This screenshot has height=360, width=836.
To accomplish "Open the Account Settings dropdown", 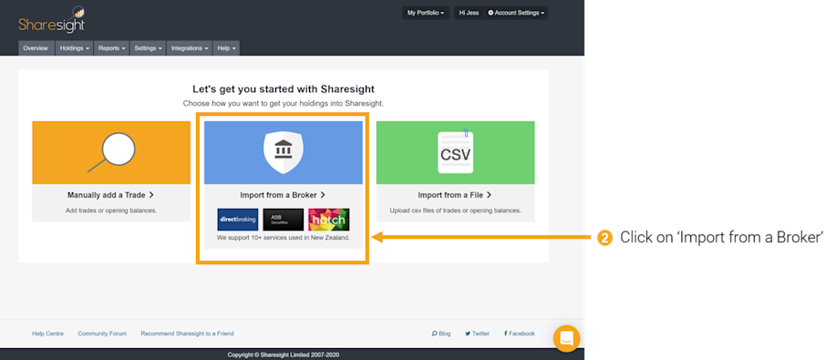I will [x=516, y=13].
